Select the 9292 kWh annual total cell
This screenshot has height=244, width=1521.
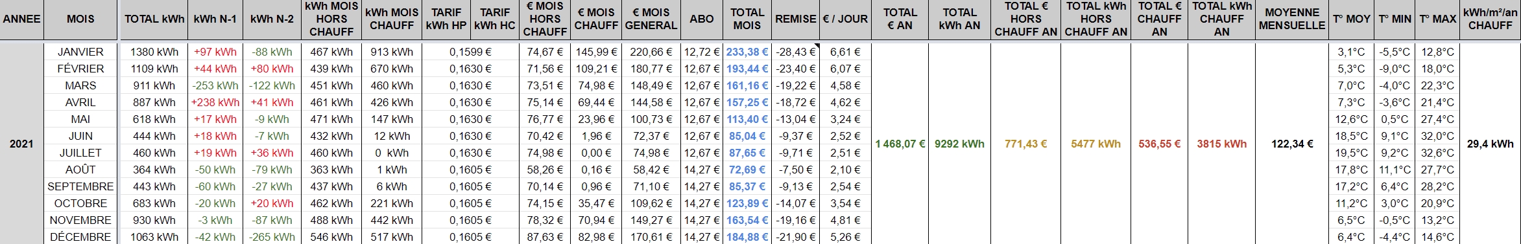959,144
